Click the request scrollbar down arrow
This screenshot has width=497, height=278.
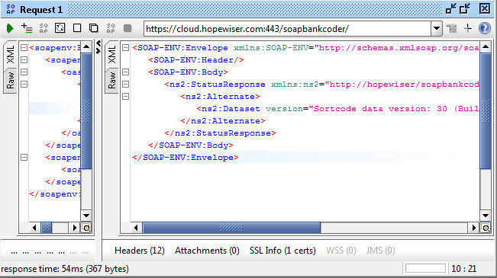(86, 216)
